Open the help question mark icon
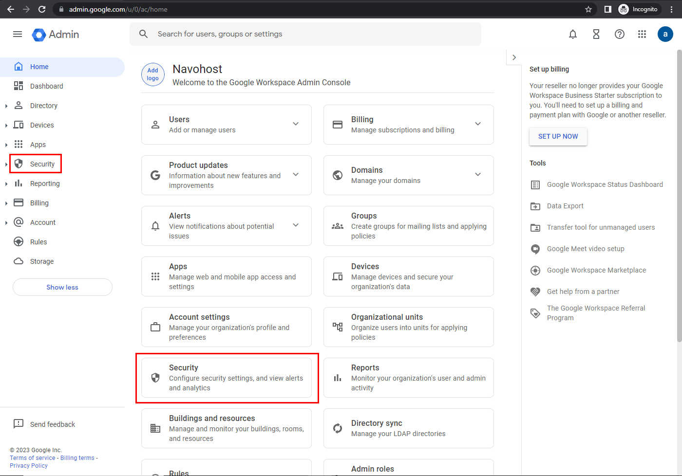Viewport: 682px width, 476px height. (620, 34)
